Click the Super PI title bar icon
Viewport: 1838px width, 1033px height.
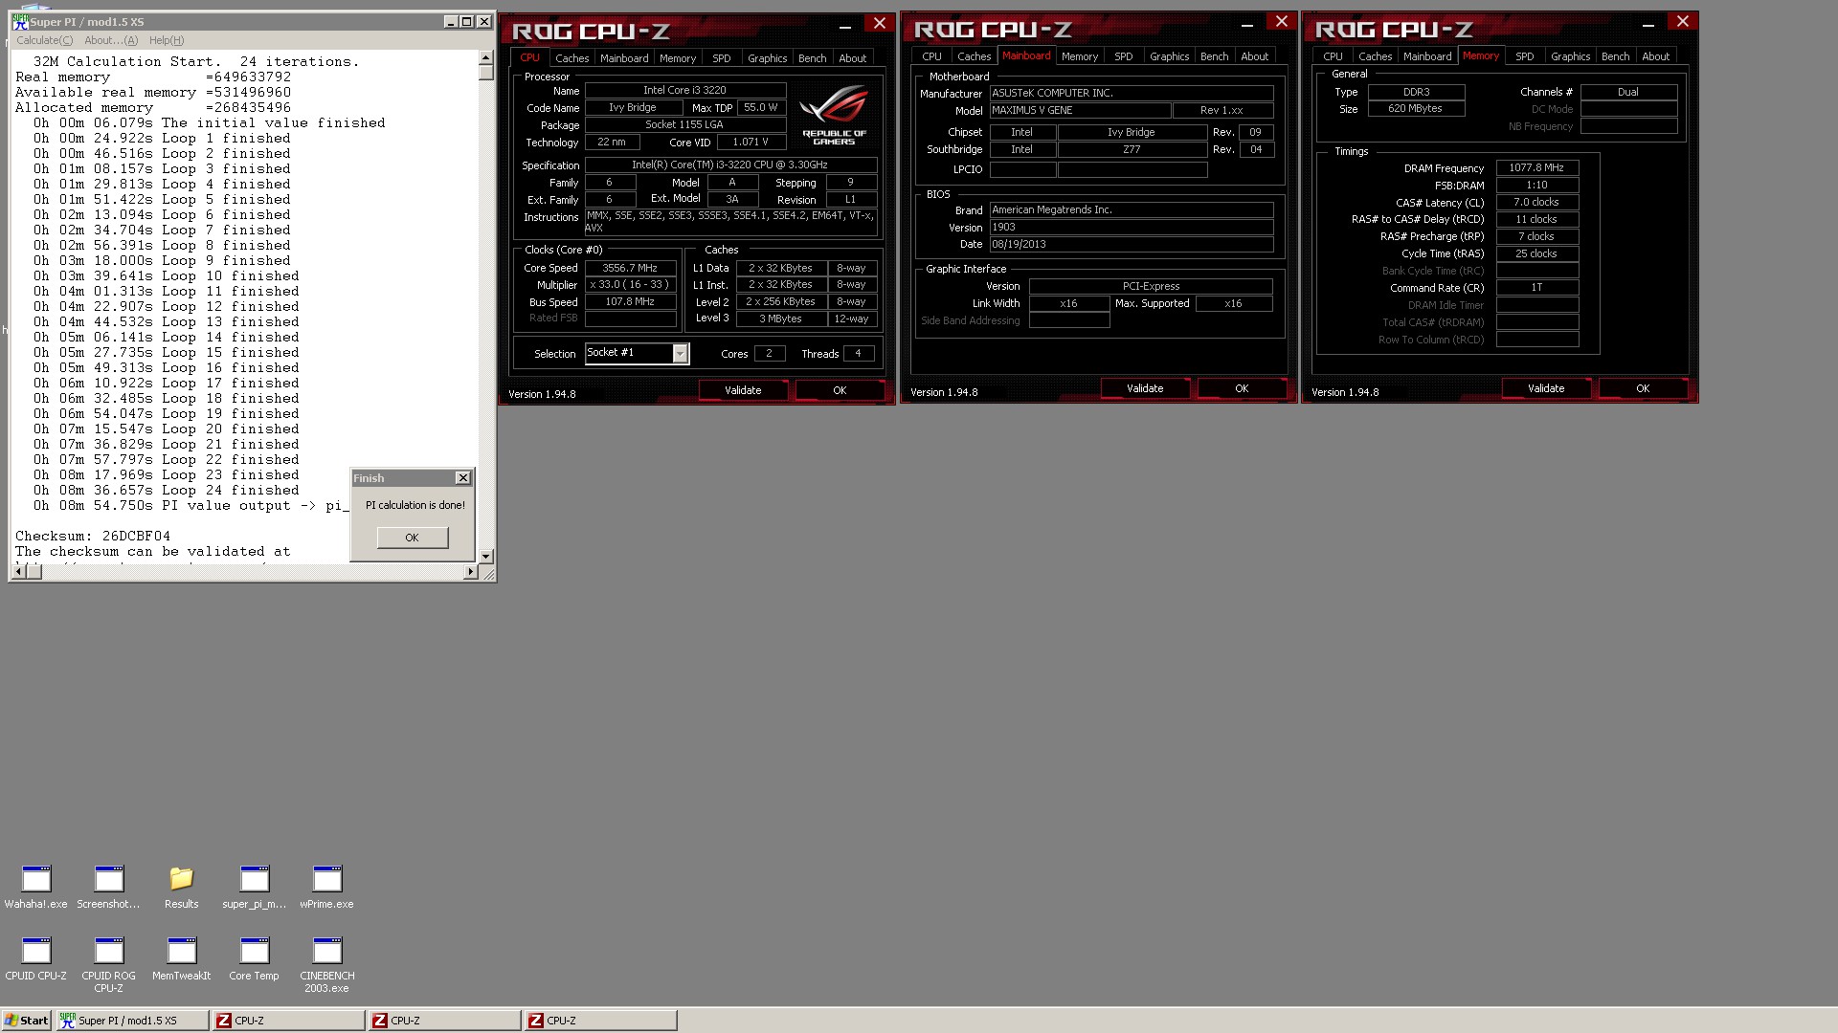[20, 21]
